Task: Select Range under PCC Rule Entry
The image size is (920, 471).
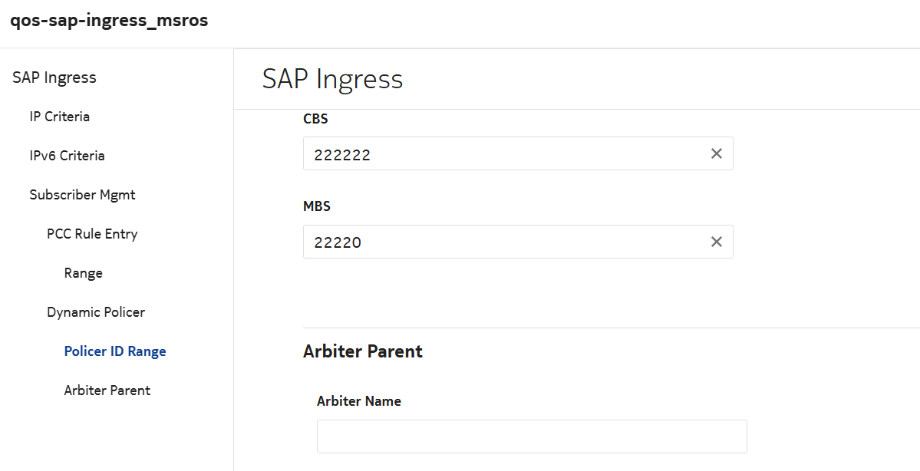Action: (84, 273)
